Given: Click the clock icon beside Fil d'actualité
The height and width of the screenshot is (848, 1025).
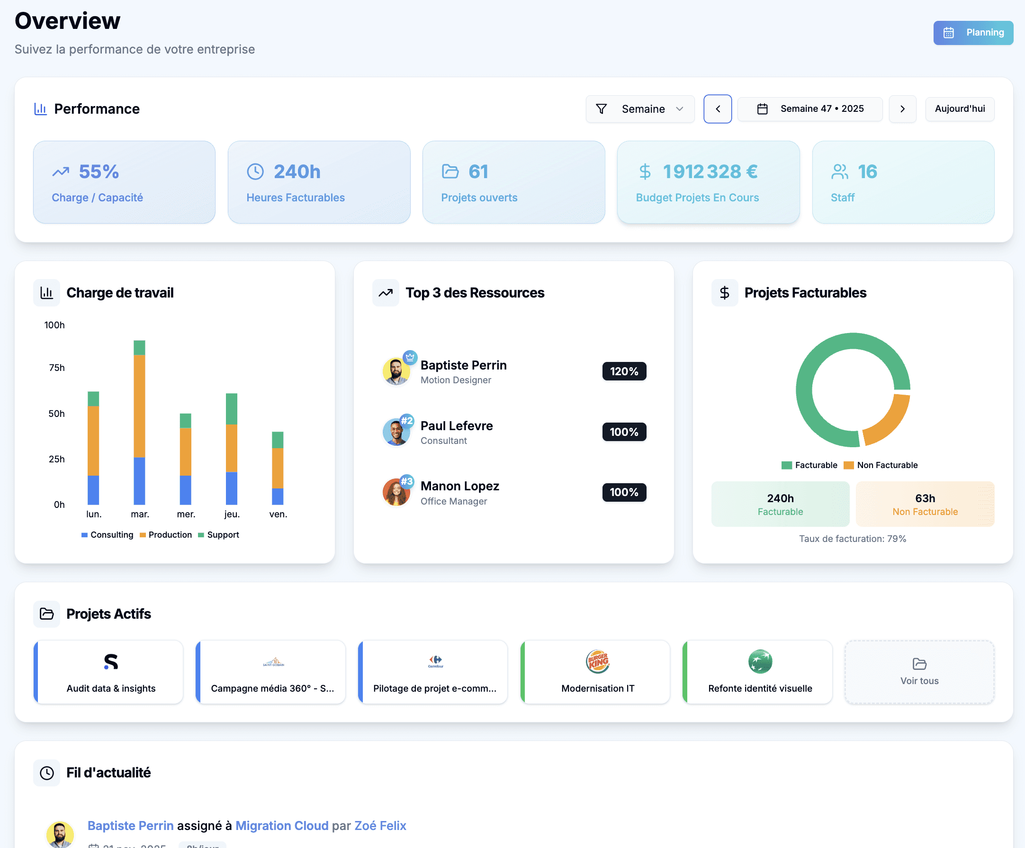Looking at the screenshot, I should [x=46, y=773].
